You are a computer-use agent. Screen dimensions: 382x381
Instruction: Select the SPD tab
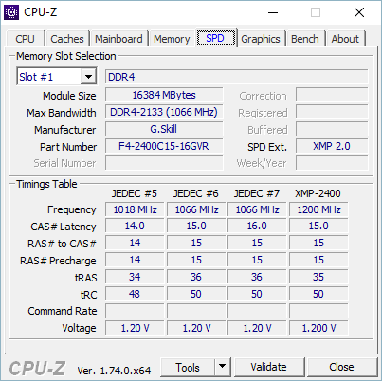[x=216, y=38]
